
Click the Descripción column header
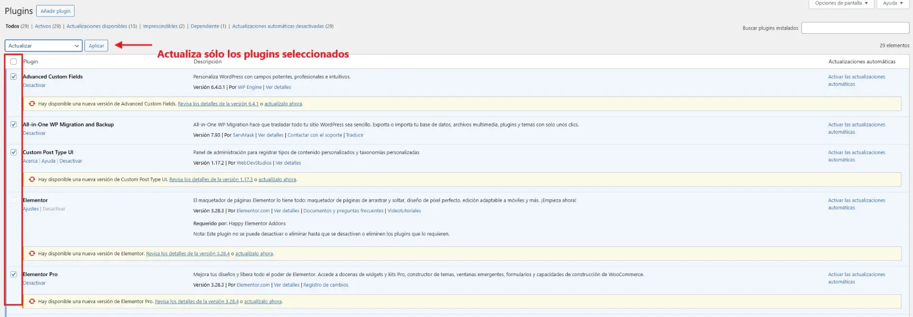(x=208, y=62)
